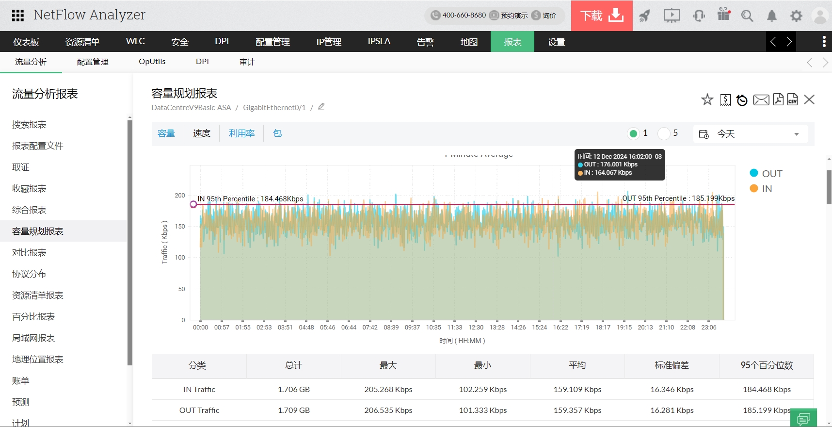Select the 1 minute average radio button
The image size is (832, 427).
[x=633, y=133]
